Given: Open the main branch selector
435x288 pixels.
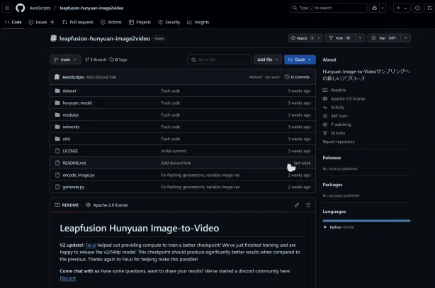Looking at the screenshot, I should pos(65,59).
